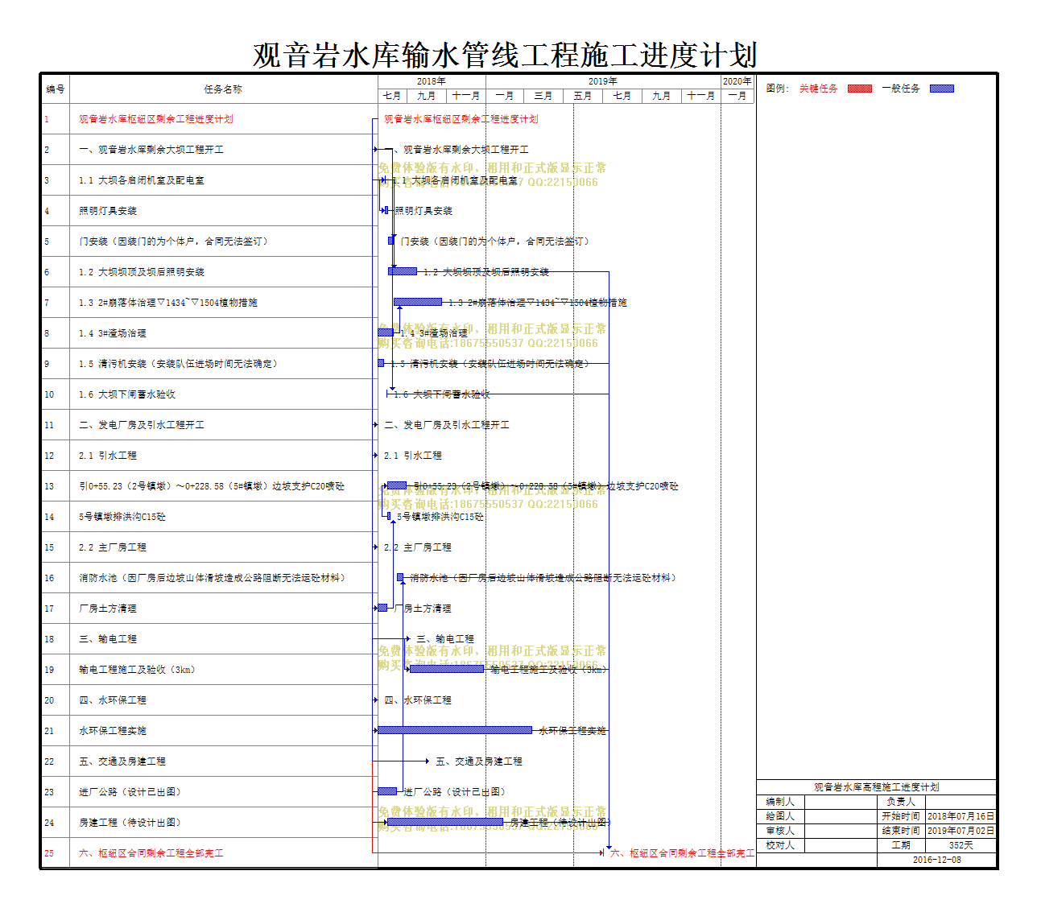The image size is (1037, 908).
Task: Click the end date value 2019年07月02日
Action: pyautogui.click(x=961, y=831)
